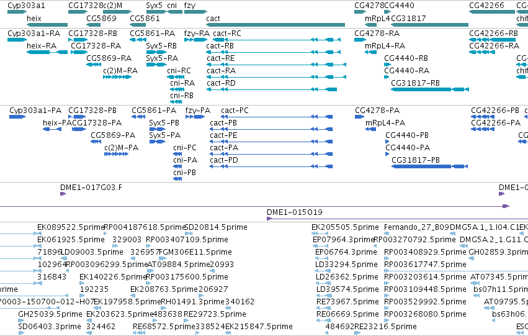Select protein cni-PC

tap(185, 148)
